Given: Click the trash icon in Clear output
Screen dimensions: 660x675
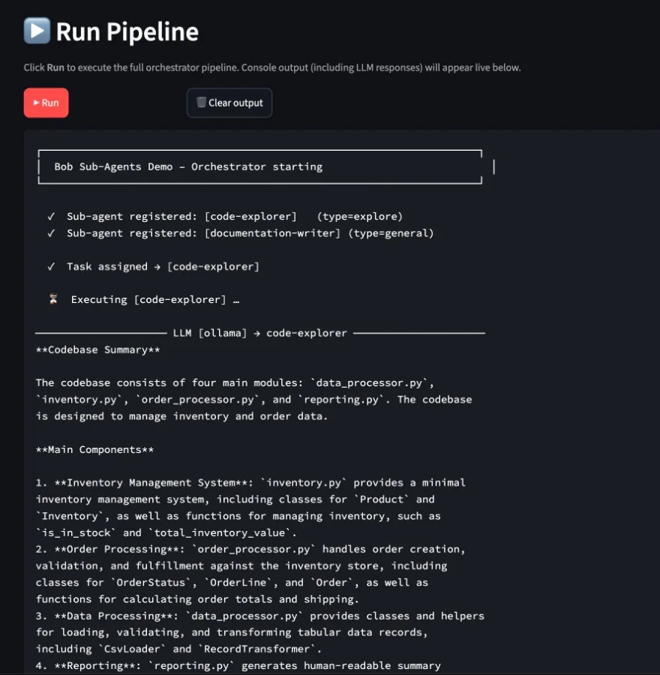Looking at the screenshot, I should [201, 103].
